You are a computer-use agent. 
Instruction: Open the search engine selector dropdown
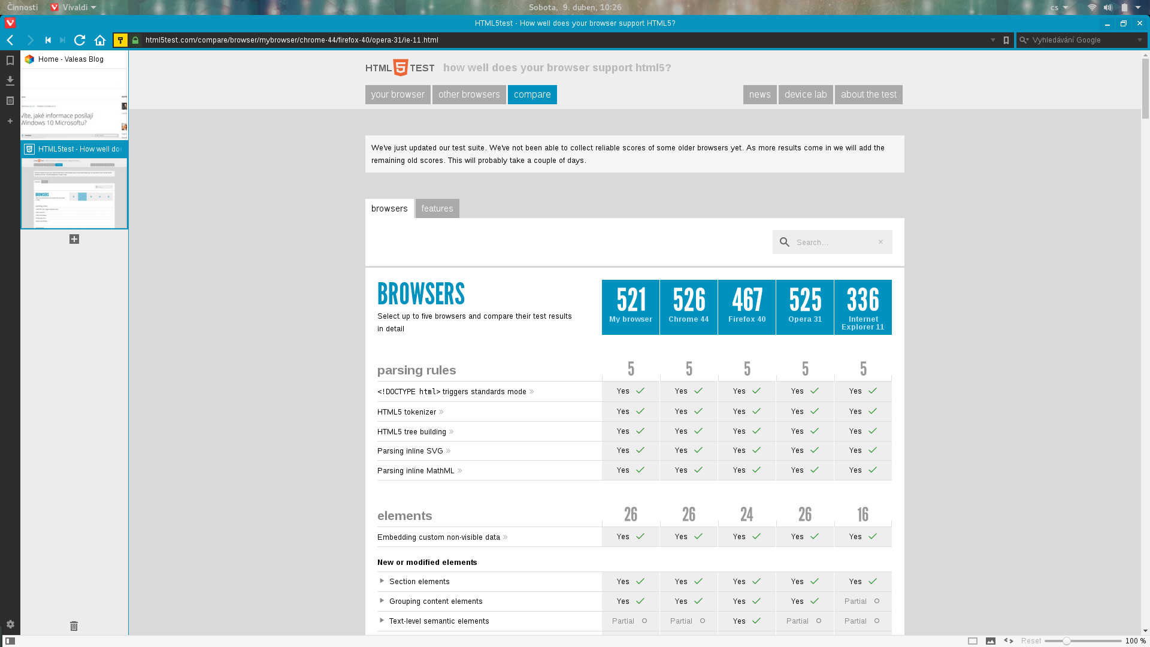click(1024, 40)
